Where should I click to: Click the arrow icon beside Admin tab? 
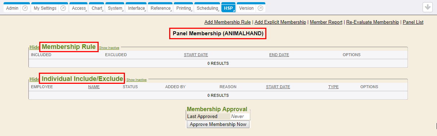(x=25, y=8)
